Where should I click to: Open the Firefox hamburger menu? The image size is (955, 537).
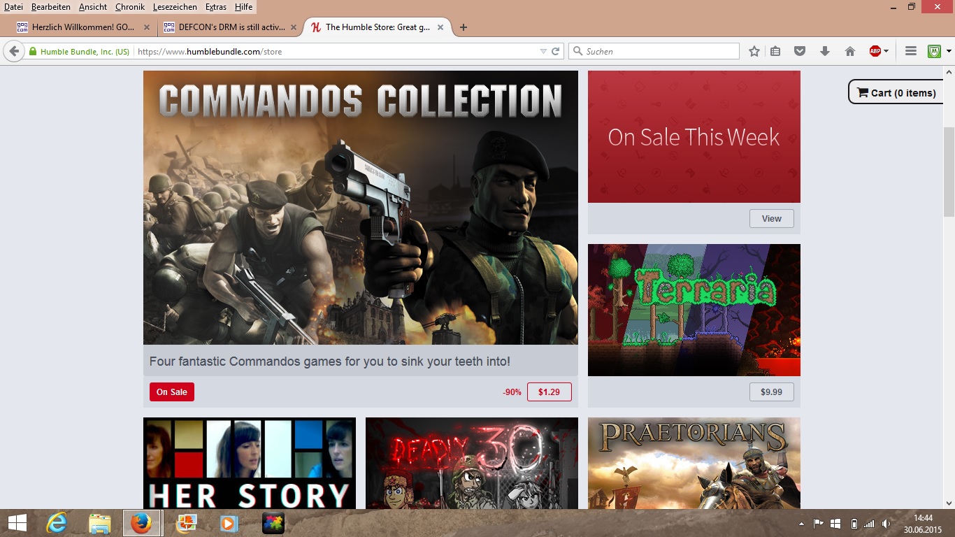(911, 51)
